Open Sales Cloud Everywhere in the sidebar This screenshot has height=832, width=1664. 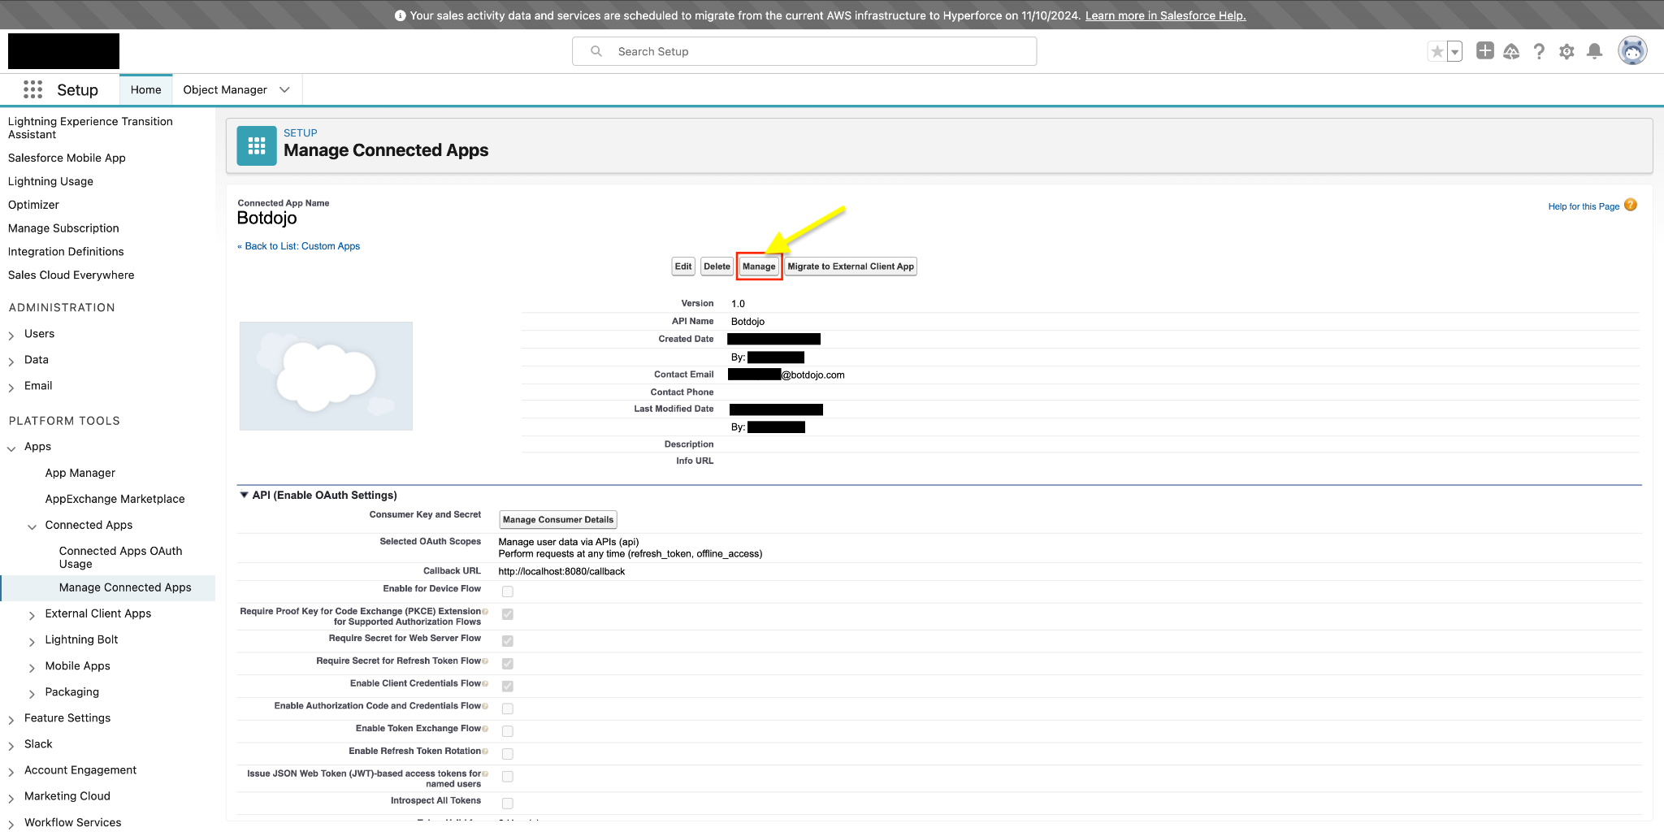(71, 275)
